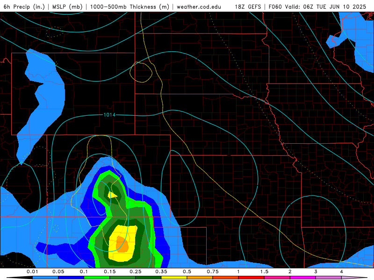This screenshot has width=374, height=280.
Task: Click the 0.5 legend value
Action: click(187, 272)
